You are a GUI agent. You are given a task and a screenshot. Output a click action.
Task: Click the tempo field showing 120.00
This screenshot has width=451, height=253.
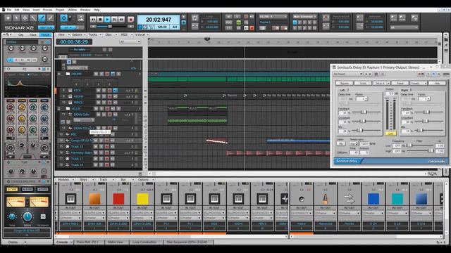pos(162,27)
